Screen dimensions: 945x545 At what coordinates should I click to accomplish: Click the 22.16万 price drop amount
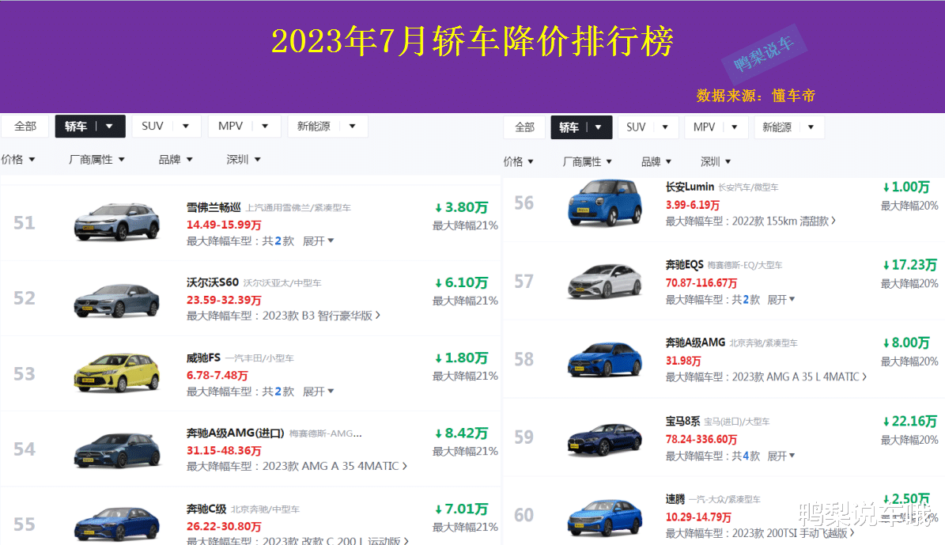pos(910,422)
